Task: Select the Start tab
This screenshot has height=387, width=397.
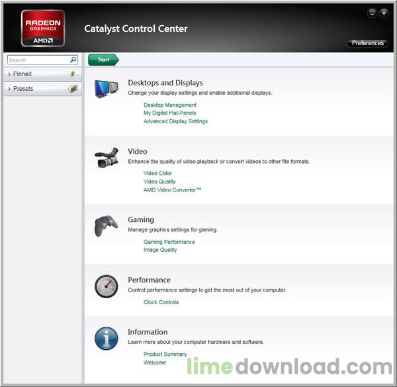Action: tap(103, 60)
